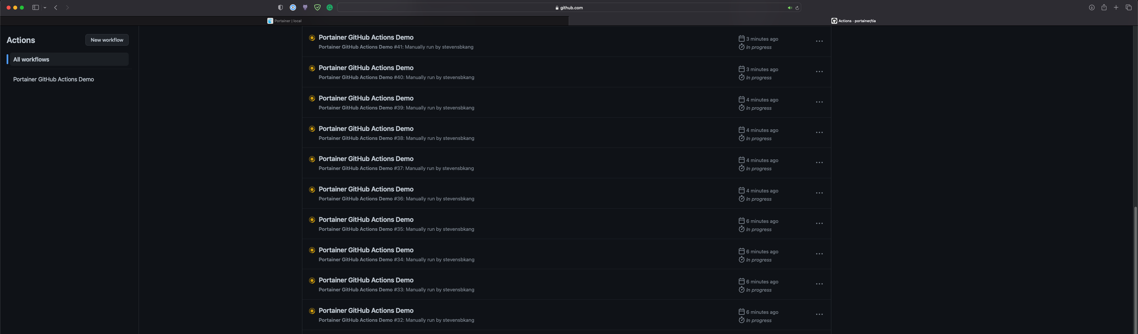Open the three-dot menu for run #34
The image size is (1138, 334).
tap(819, 254)
